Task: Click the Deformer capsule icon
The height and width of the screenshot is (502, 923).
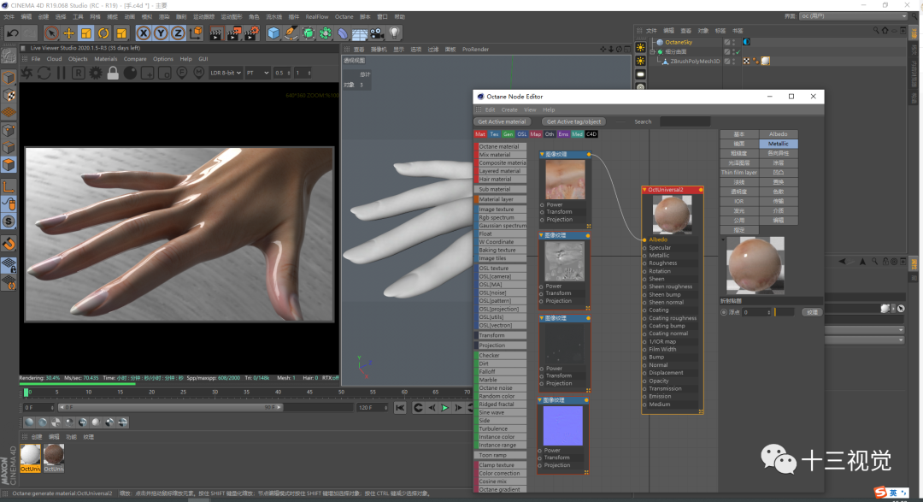Action: pos(343,33)
